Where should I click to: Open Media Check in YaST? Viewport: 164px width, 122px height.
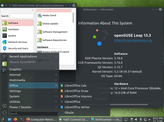coord(47,15)
